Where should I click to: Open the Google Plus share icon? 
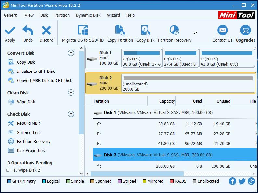(x=251, y=181)
